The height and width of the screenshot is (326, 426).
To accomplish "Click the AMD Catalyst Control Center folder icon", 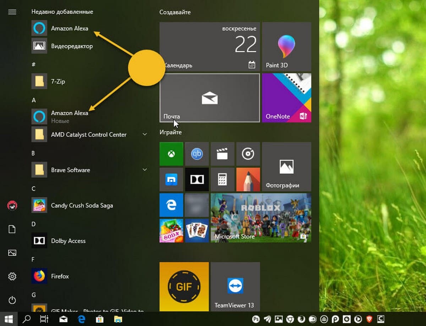I will click(39, 135).
